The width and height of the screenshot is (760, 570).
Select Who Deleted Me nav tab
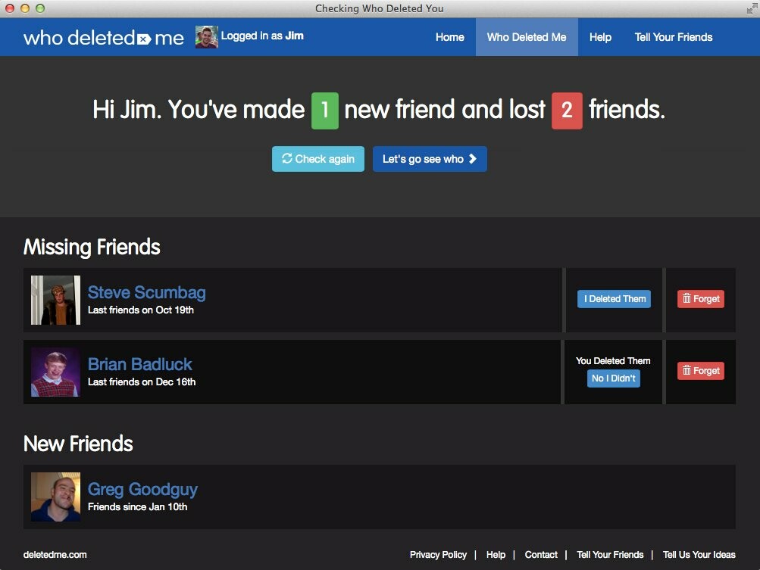tap(527, 37)
